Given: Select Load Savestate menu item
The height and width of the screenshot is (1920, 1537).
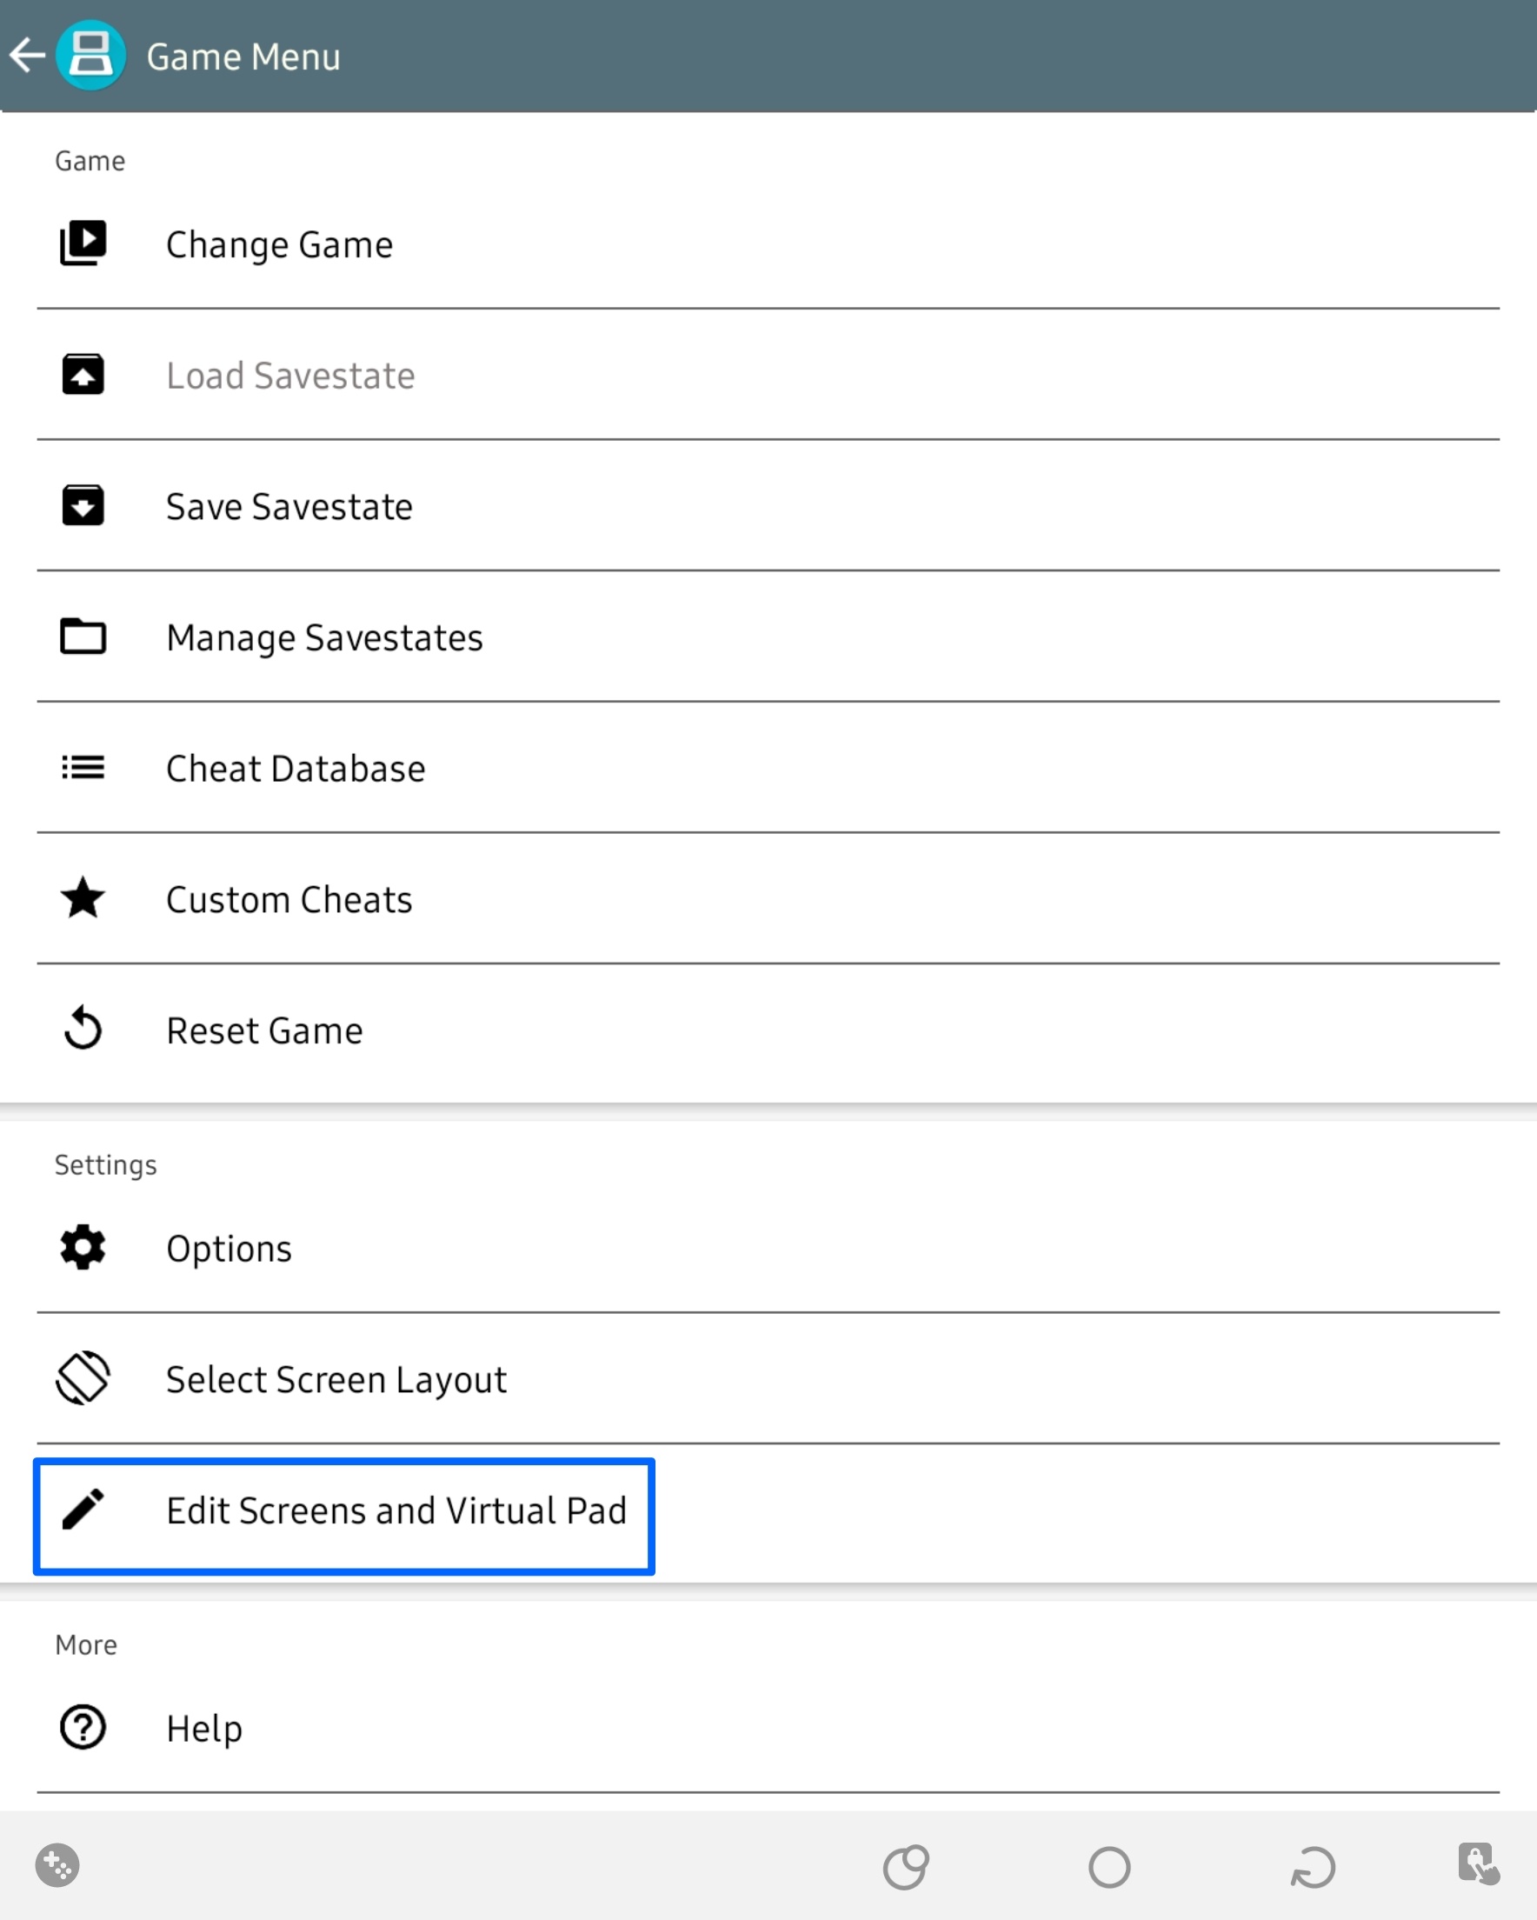Looking at the screenshot, I should [290, 376].
